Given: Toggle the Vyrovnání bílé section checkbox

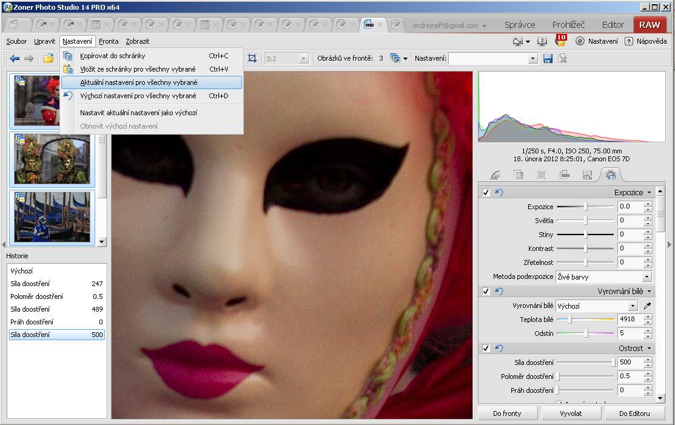Looking at the screenshot, I should pyautogui.click(x=486, y=291).
